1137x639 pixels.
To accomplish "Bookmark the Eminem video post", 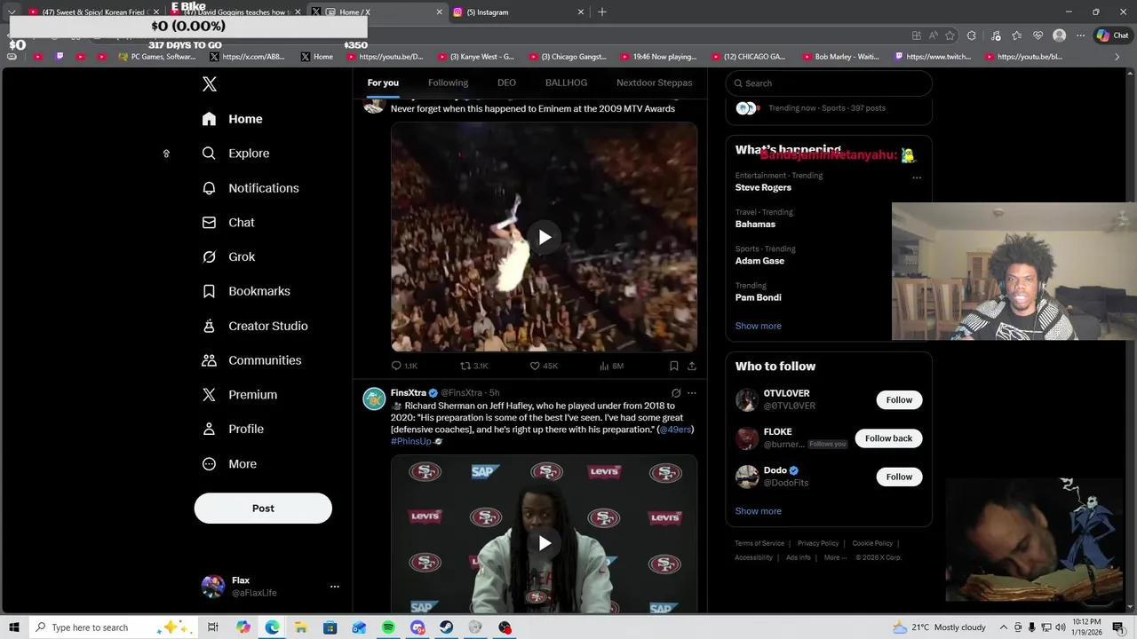I will 673,366.
